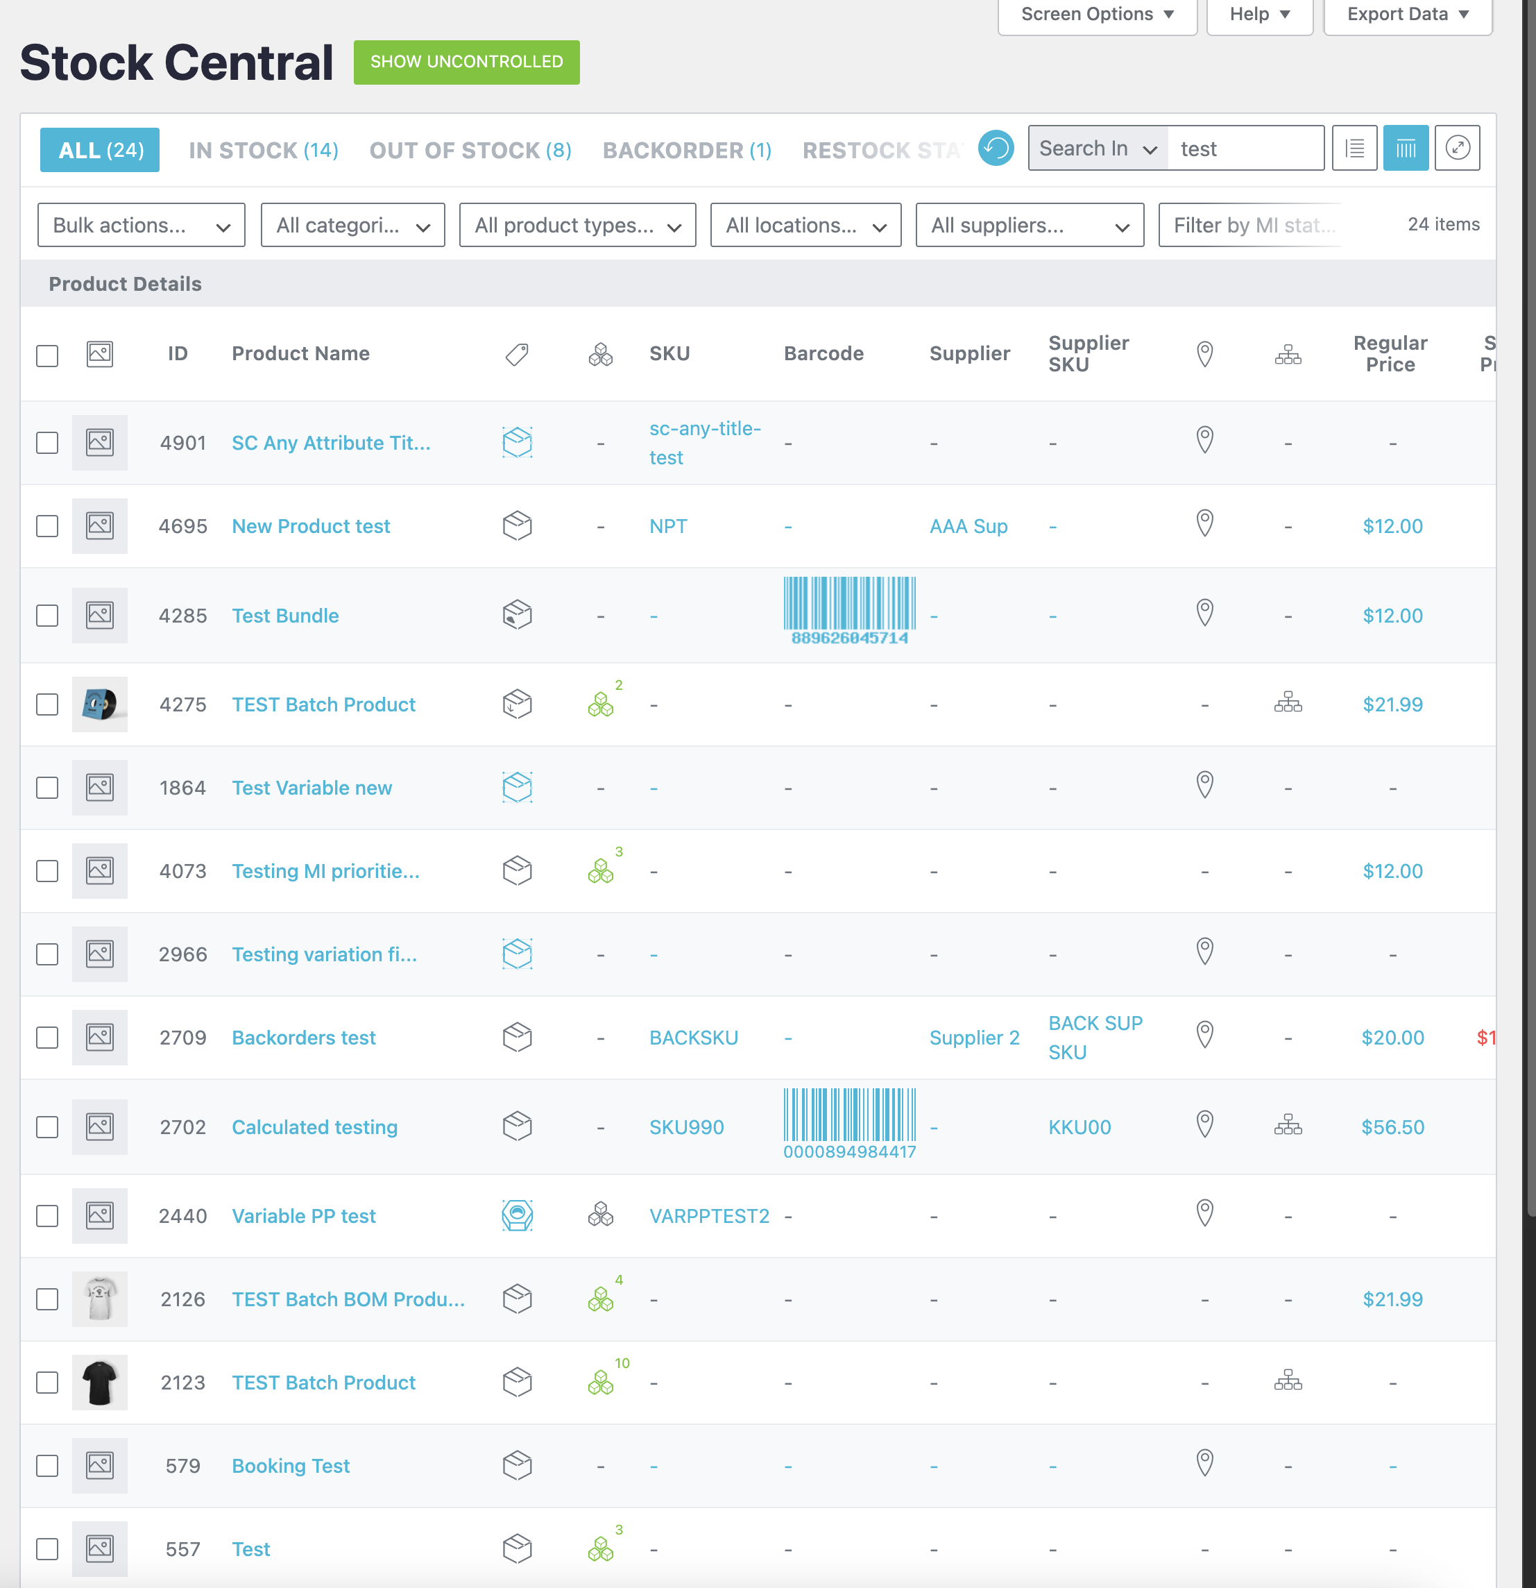Screen dimensions: 1536x1588
Task: Click the image thumbnail column header icon
Action: click(x=100, y=354)
